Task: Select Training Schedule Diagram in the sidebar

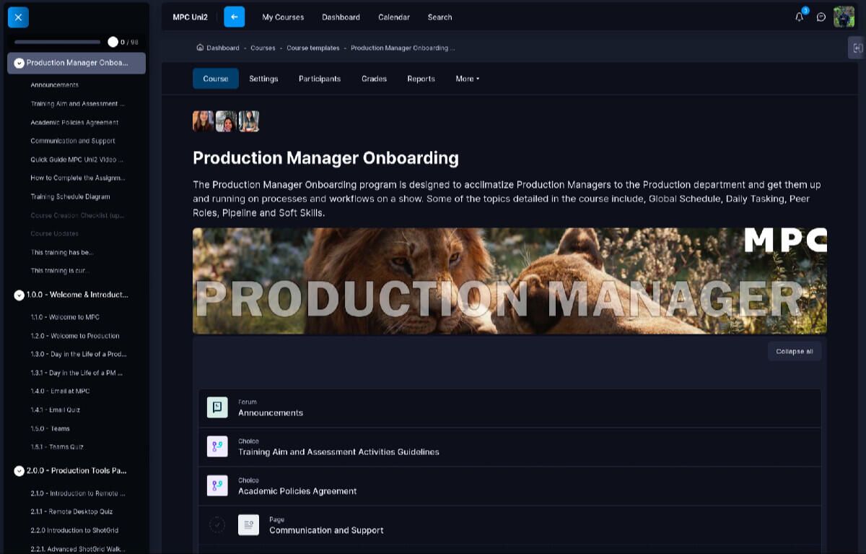Action: [x=70, y=196]
